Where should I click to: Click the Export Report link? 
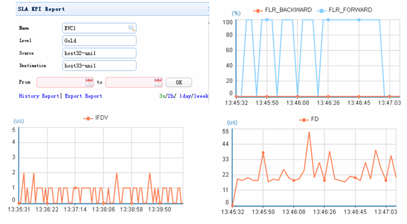click(x=83, y=96)
